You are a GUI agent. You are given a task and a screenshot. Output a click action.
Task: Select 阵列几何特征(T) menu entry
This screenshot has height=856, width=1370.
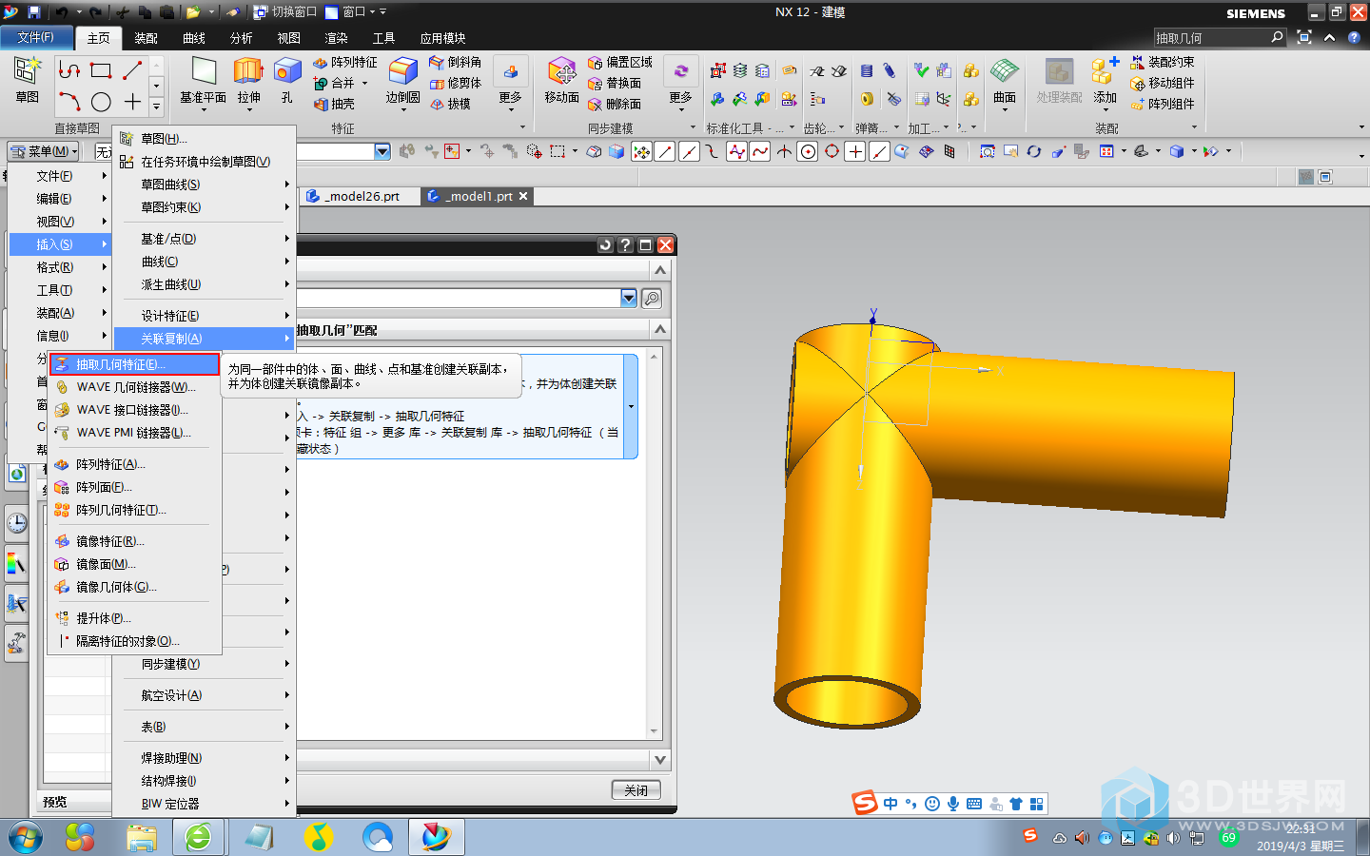(x=134, y=510)
